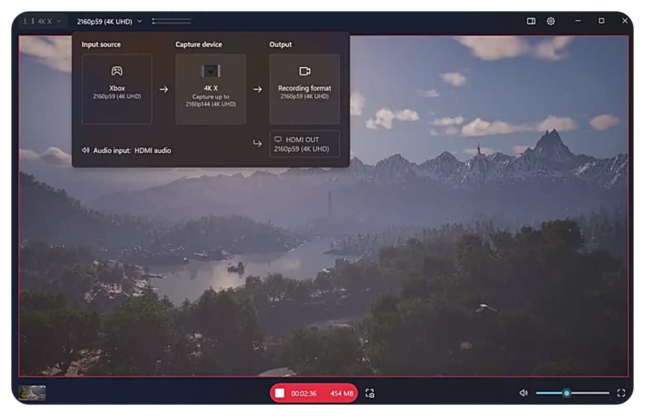Select the HDMI OUT 2160p59 box
The image size is (645, 416).
pos(305,144)
